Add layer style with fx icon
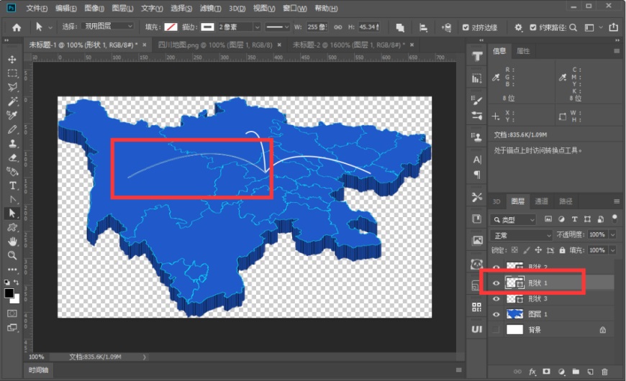626x381 pixels. coord(532,372)
